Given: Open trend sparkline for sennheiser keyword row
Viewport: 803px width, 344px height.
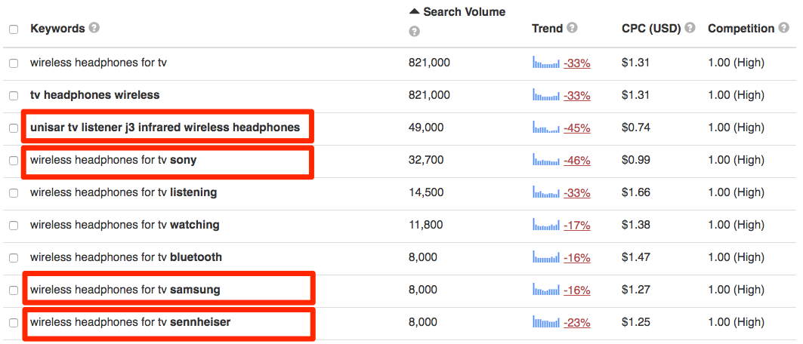Looking at the screenshot, I should point(546,322).
